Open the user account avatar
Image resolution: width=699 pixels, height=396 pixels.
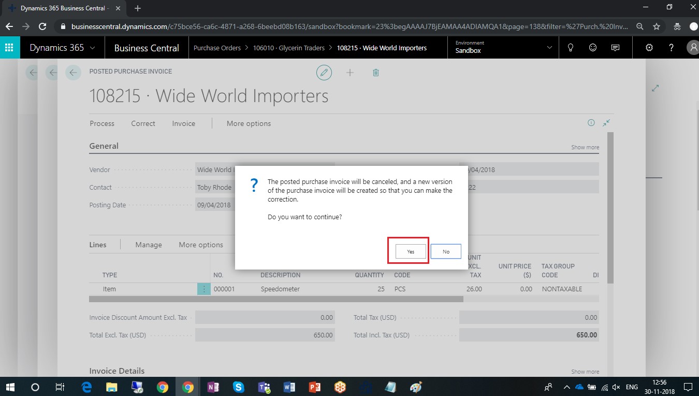point(693,48)
